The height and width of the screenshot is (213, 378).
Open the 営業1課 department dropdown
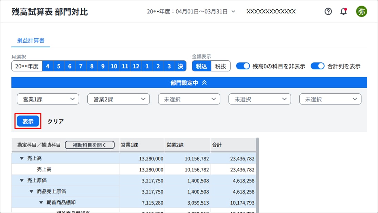(x=48, y=99)
